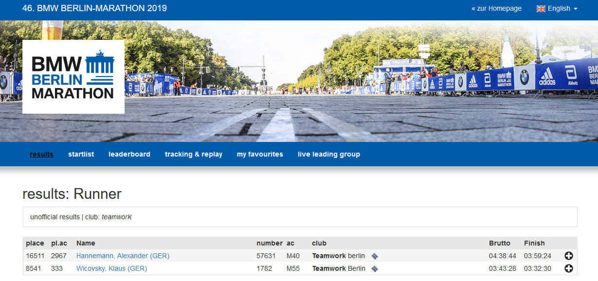Click the BMW Berlin Marathon logo
This screenshot has height=281, width=598.
pos(73,77)
